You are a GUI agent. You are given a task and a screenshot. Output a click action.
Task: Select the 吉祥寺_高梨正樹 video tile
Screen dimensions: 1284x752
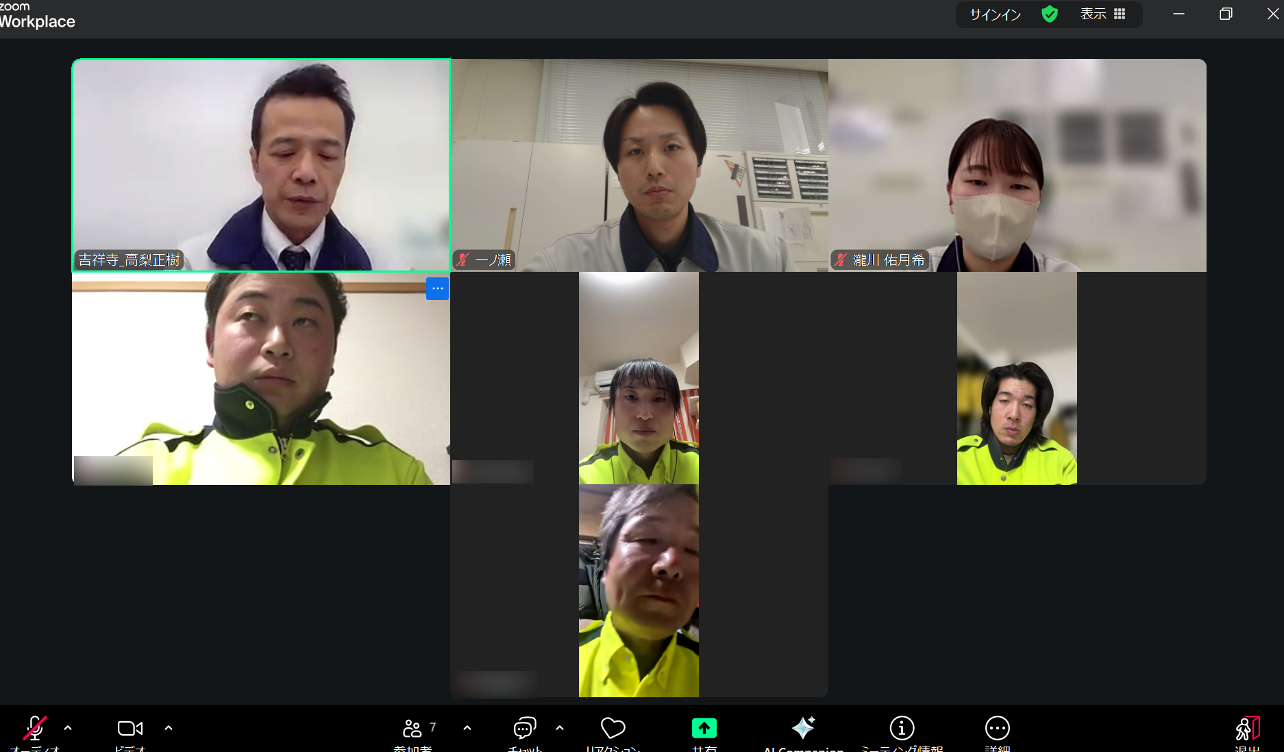[x=261, y=165]
